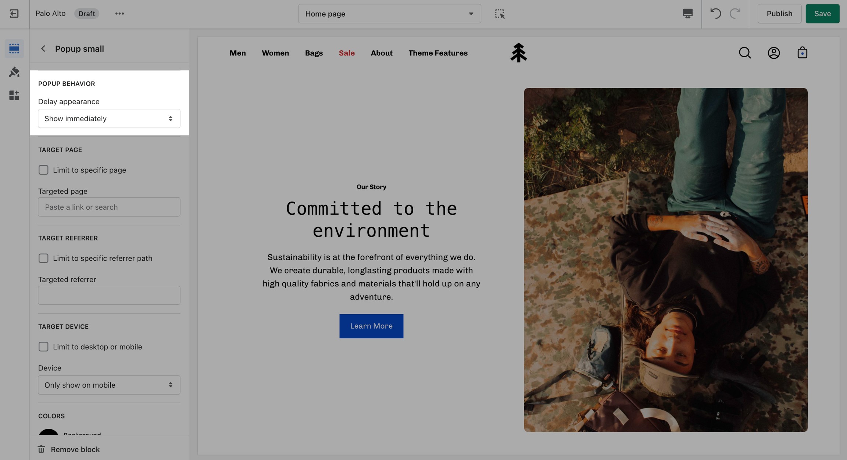
Task: Open the storefront search icon
Action: (745, 53)
